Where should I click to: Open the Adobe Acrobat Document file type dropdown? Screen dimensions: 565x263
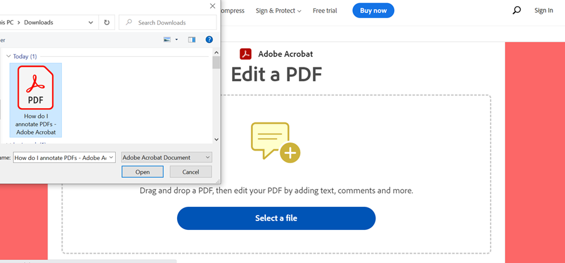coord(167,157)
